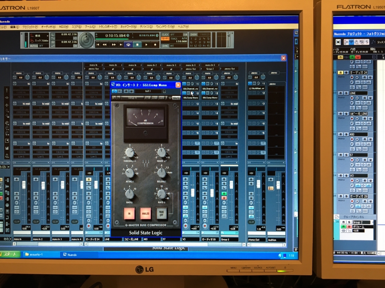The width and height of the screenshot is (385, 288).
Task: Open the Init 1 preset name field
Action: [x=148, y=91]
